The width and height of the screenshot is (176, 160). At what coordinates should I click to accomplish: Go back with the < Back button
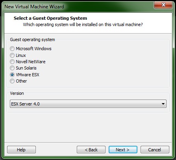tap(91, 150)
